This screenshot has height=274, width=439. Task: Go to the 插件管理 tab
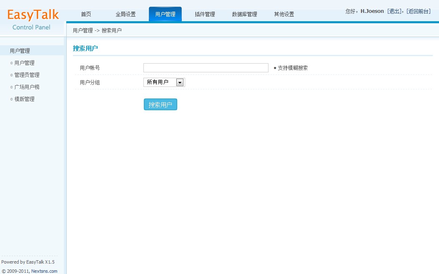click(x=205, y=15)
